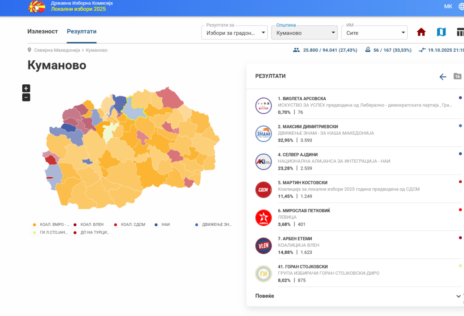Zoom out on the map
This screenshot has width=464, height=316.
26,97
